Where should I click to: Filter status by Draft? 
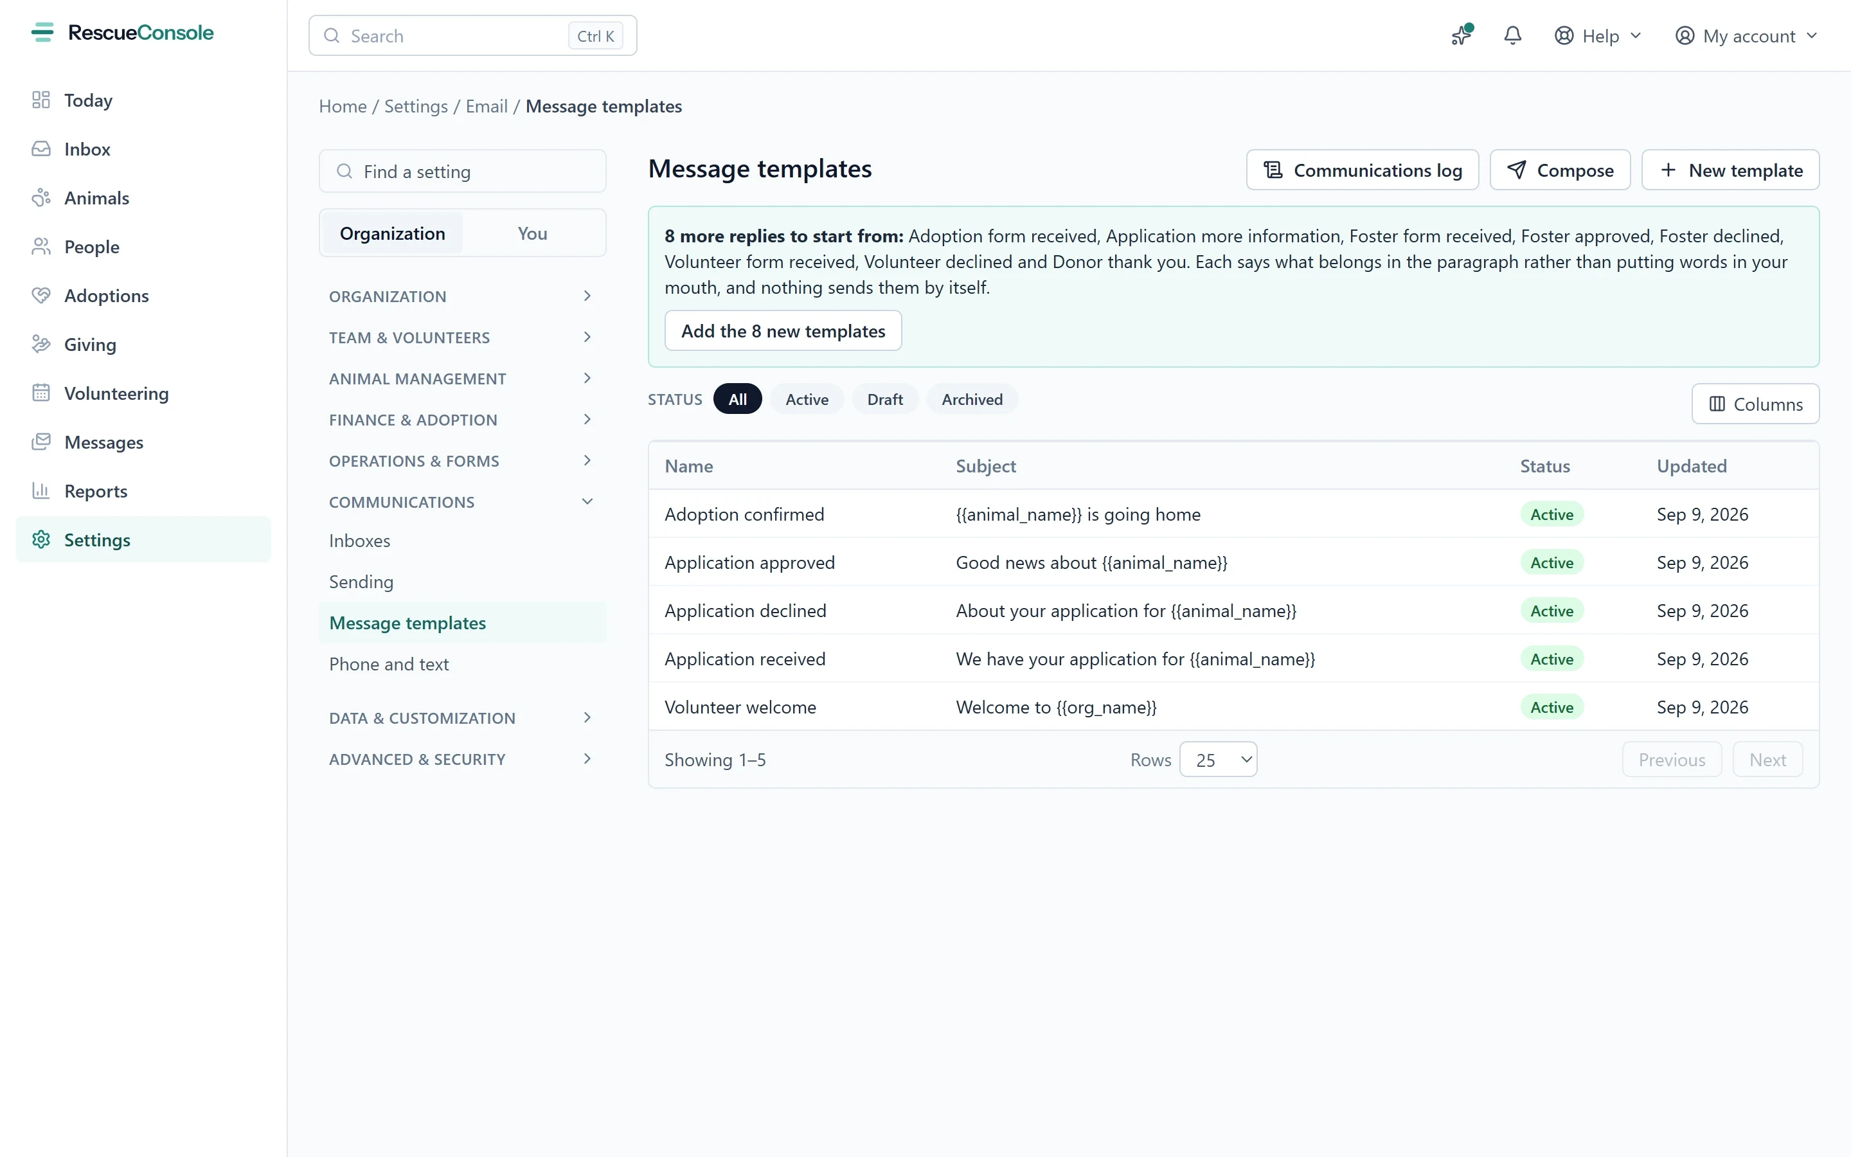tap(885, 399)
